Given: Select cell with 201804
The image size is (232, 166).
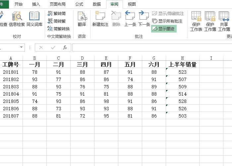Looking at the screenshot, I should coord(11,94).
